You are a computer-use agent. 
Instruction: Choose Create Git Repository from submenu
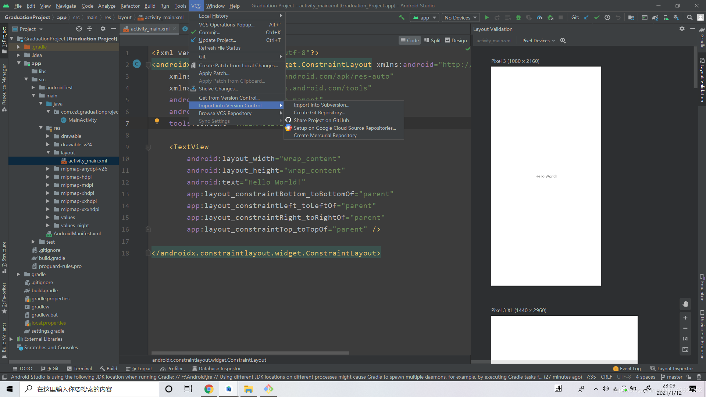[x=319, y=112]
